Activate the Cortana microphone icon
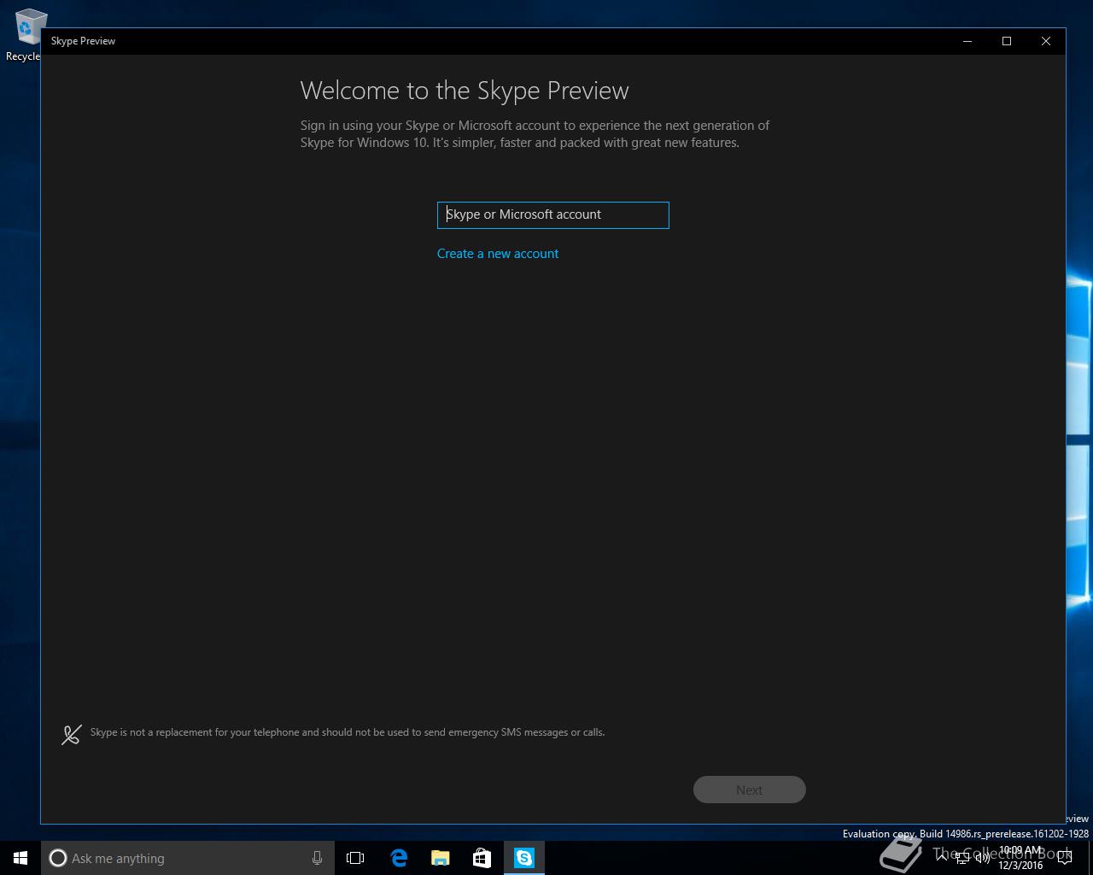 pyautogui.click(x=317, y=858)
